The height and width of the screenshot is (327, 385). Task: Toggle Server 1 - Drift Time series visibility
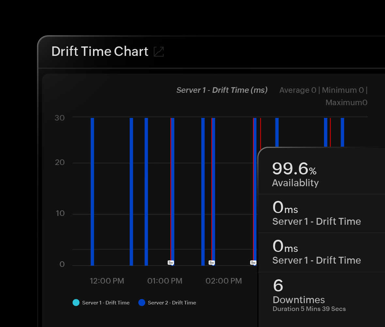101,303
